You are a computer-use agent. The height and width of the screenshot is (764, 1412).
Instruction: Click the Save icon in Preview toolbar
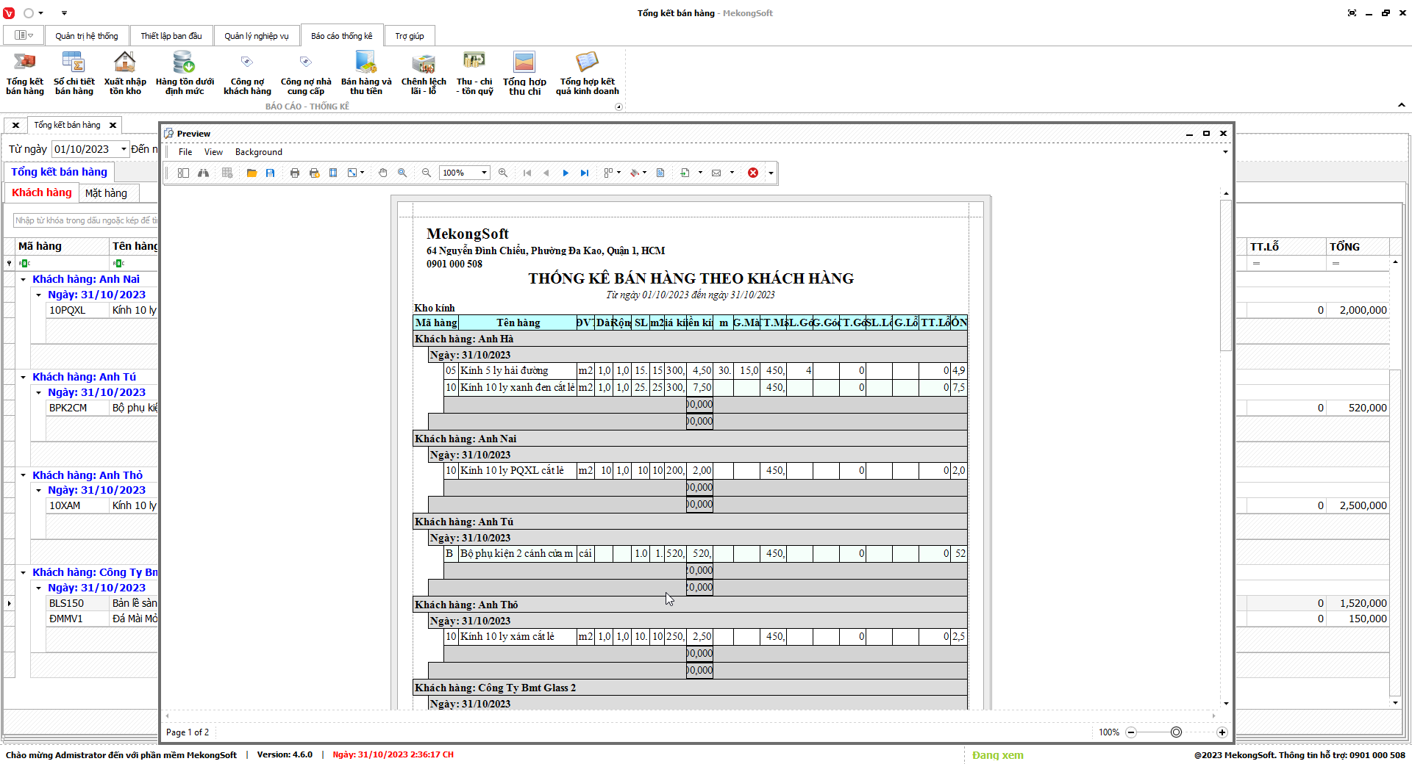tap(271, 173)
